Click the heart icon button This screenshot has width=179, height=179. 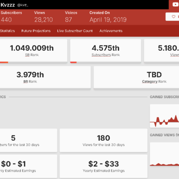174,17
